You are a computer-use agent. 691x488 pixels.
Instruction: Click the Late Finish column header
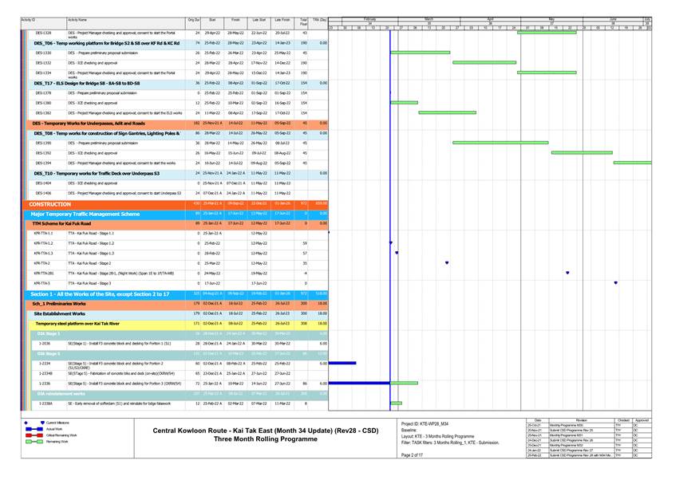282,18
